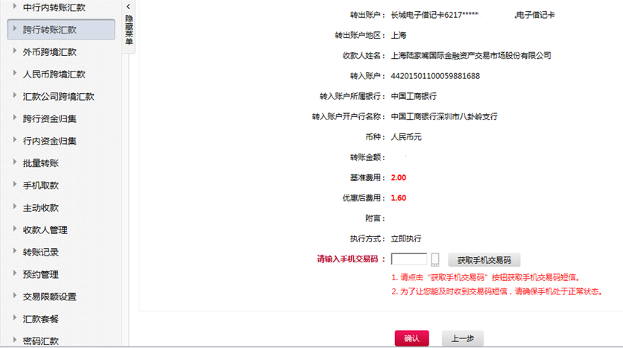Image resolution: width=623 pixels, height=348 pixels.
Task: Expand arrow beside 预约管理
Action: click(15, 273)
